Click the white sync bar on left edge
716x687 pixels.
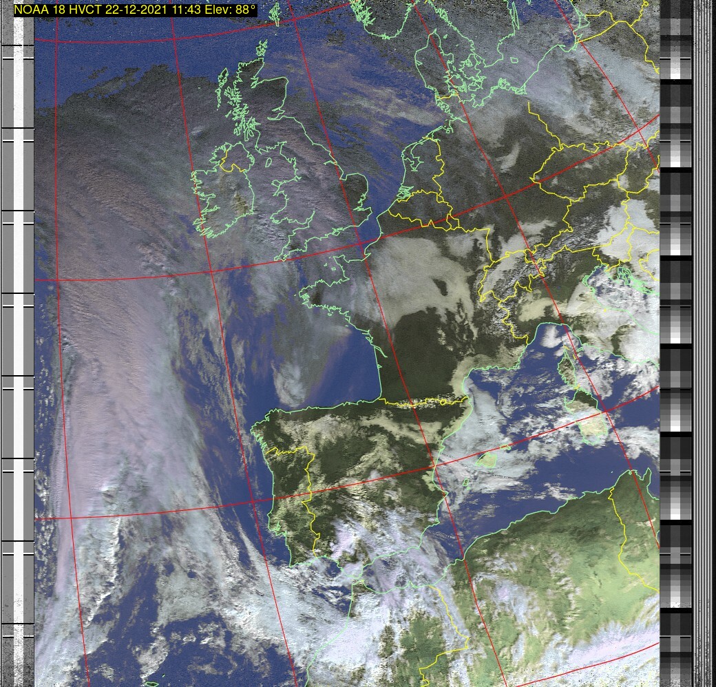click(x=18, y=344)
